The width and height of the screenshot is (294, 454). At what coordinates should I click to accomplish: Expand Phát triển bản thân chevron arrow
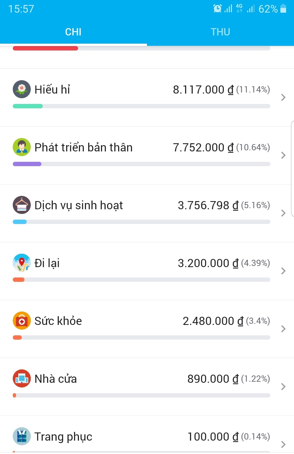point(283,155)
